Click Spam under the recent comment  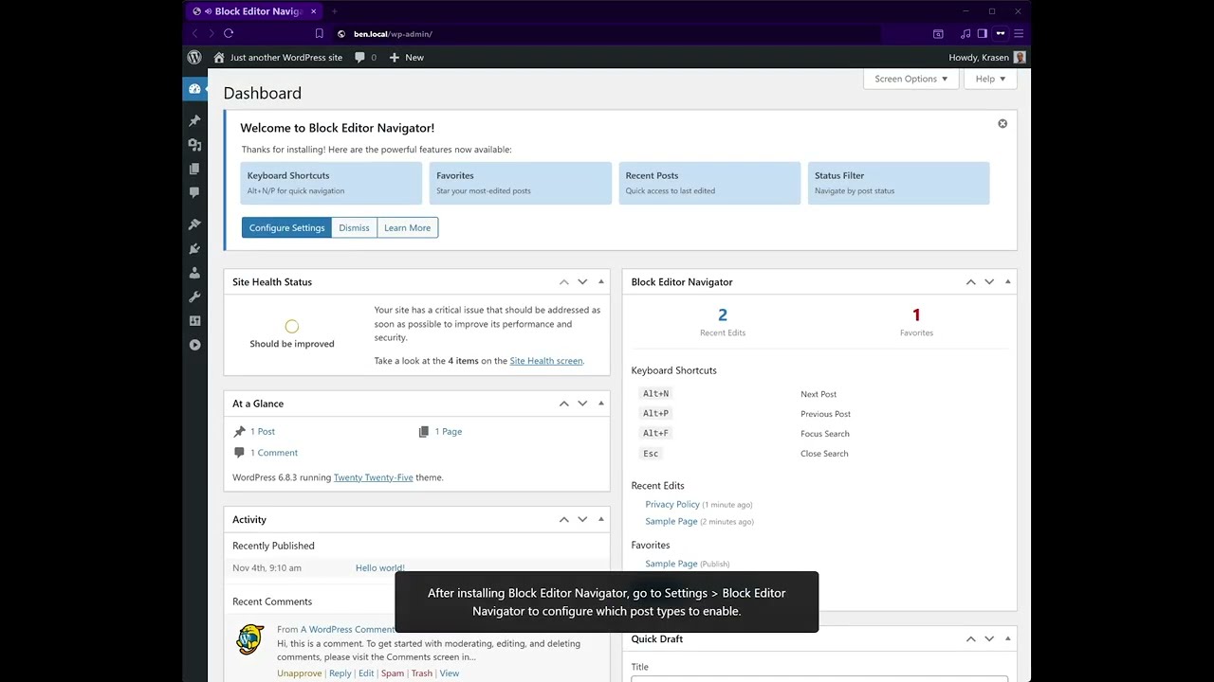[393, 673]
